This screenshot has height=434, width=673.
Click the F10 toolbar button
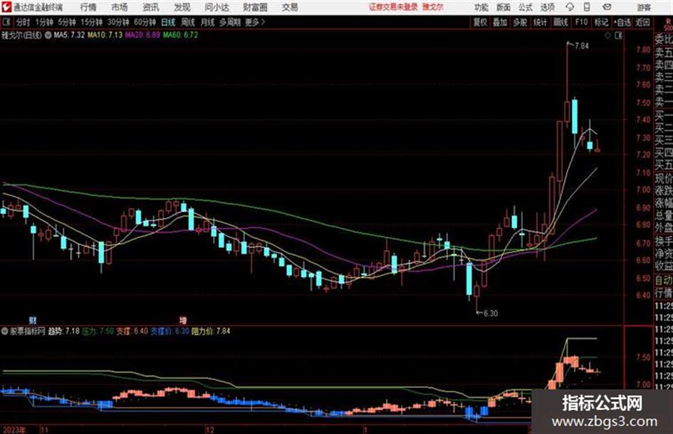[x=581, y=22]
